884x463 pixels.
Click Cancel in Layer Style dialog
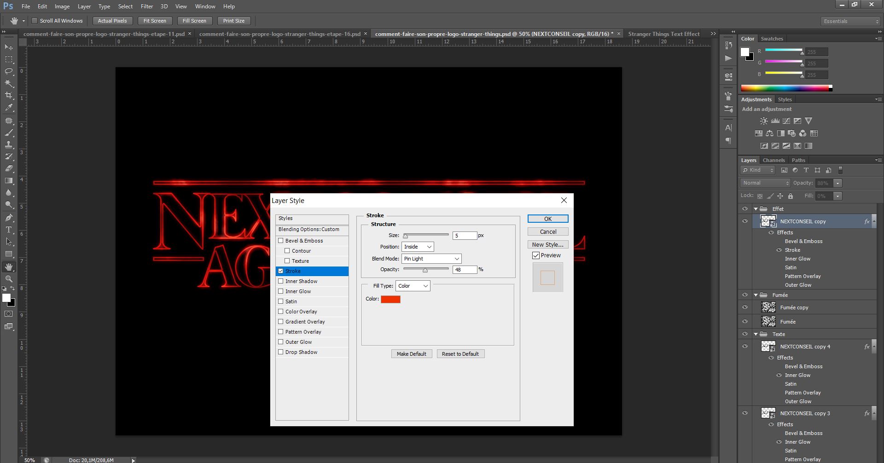(x=548, y=232)
